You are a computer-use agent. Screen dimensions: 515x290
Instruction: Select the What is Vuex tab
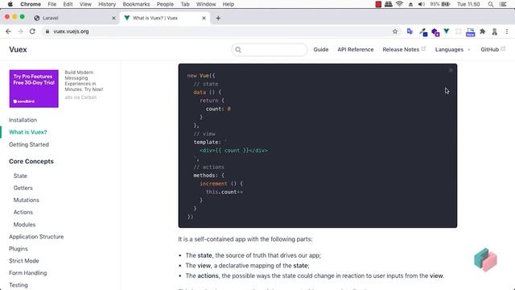click(x=164, y=18)
